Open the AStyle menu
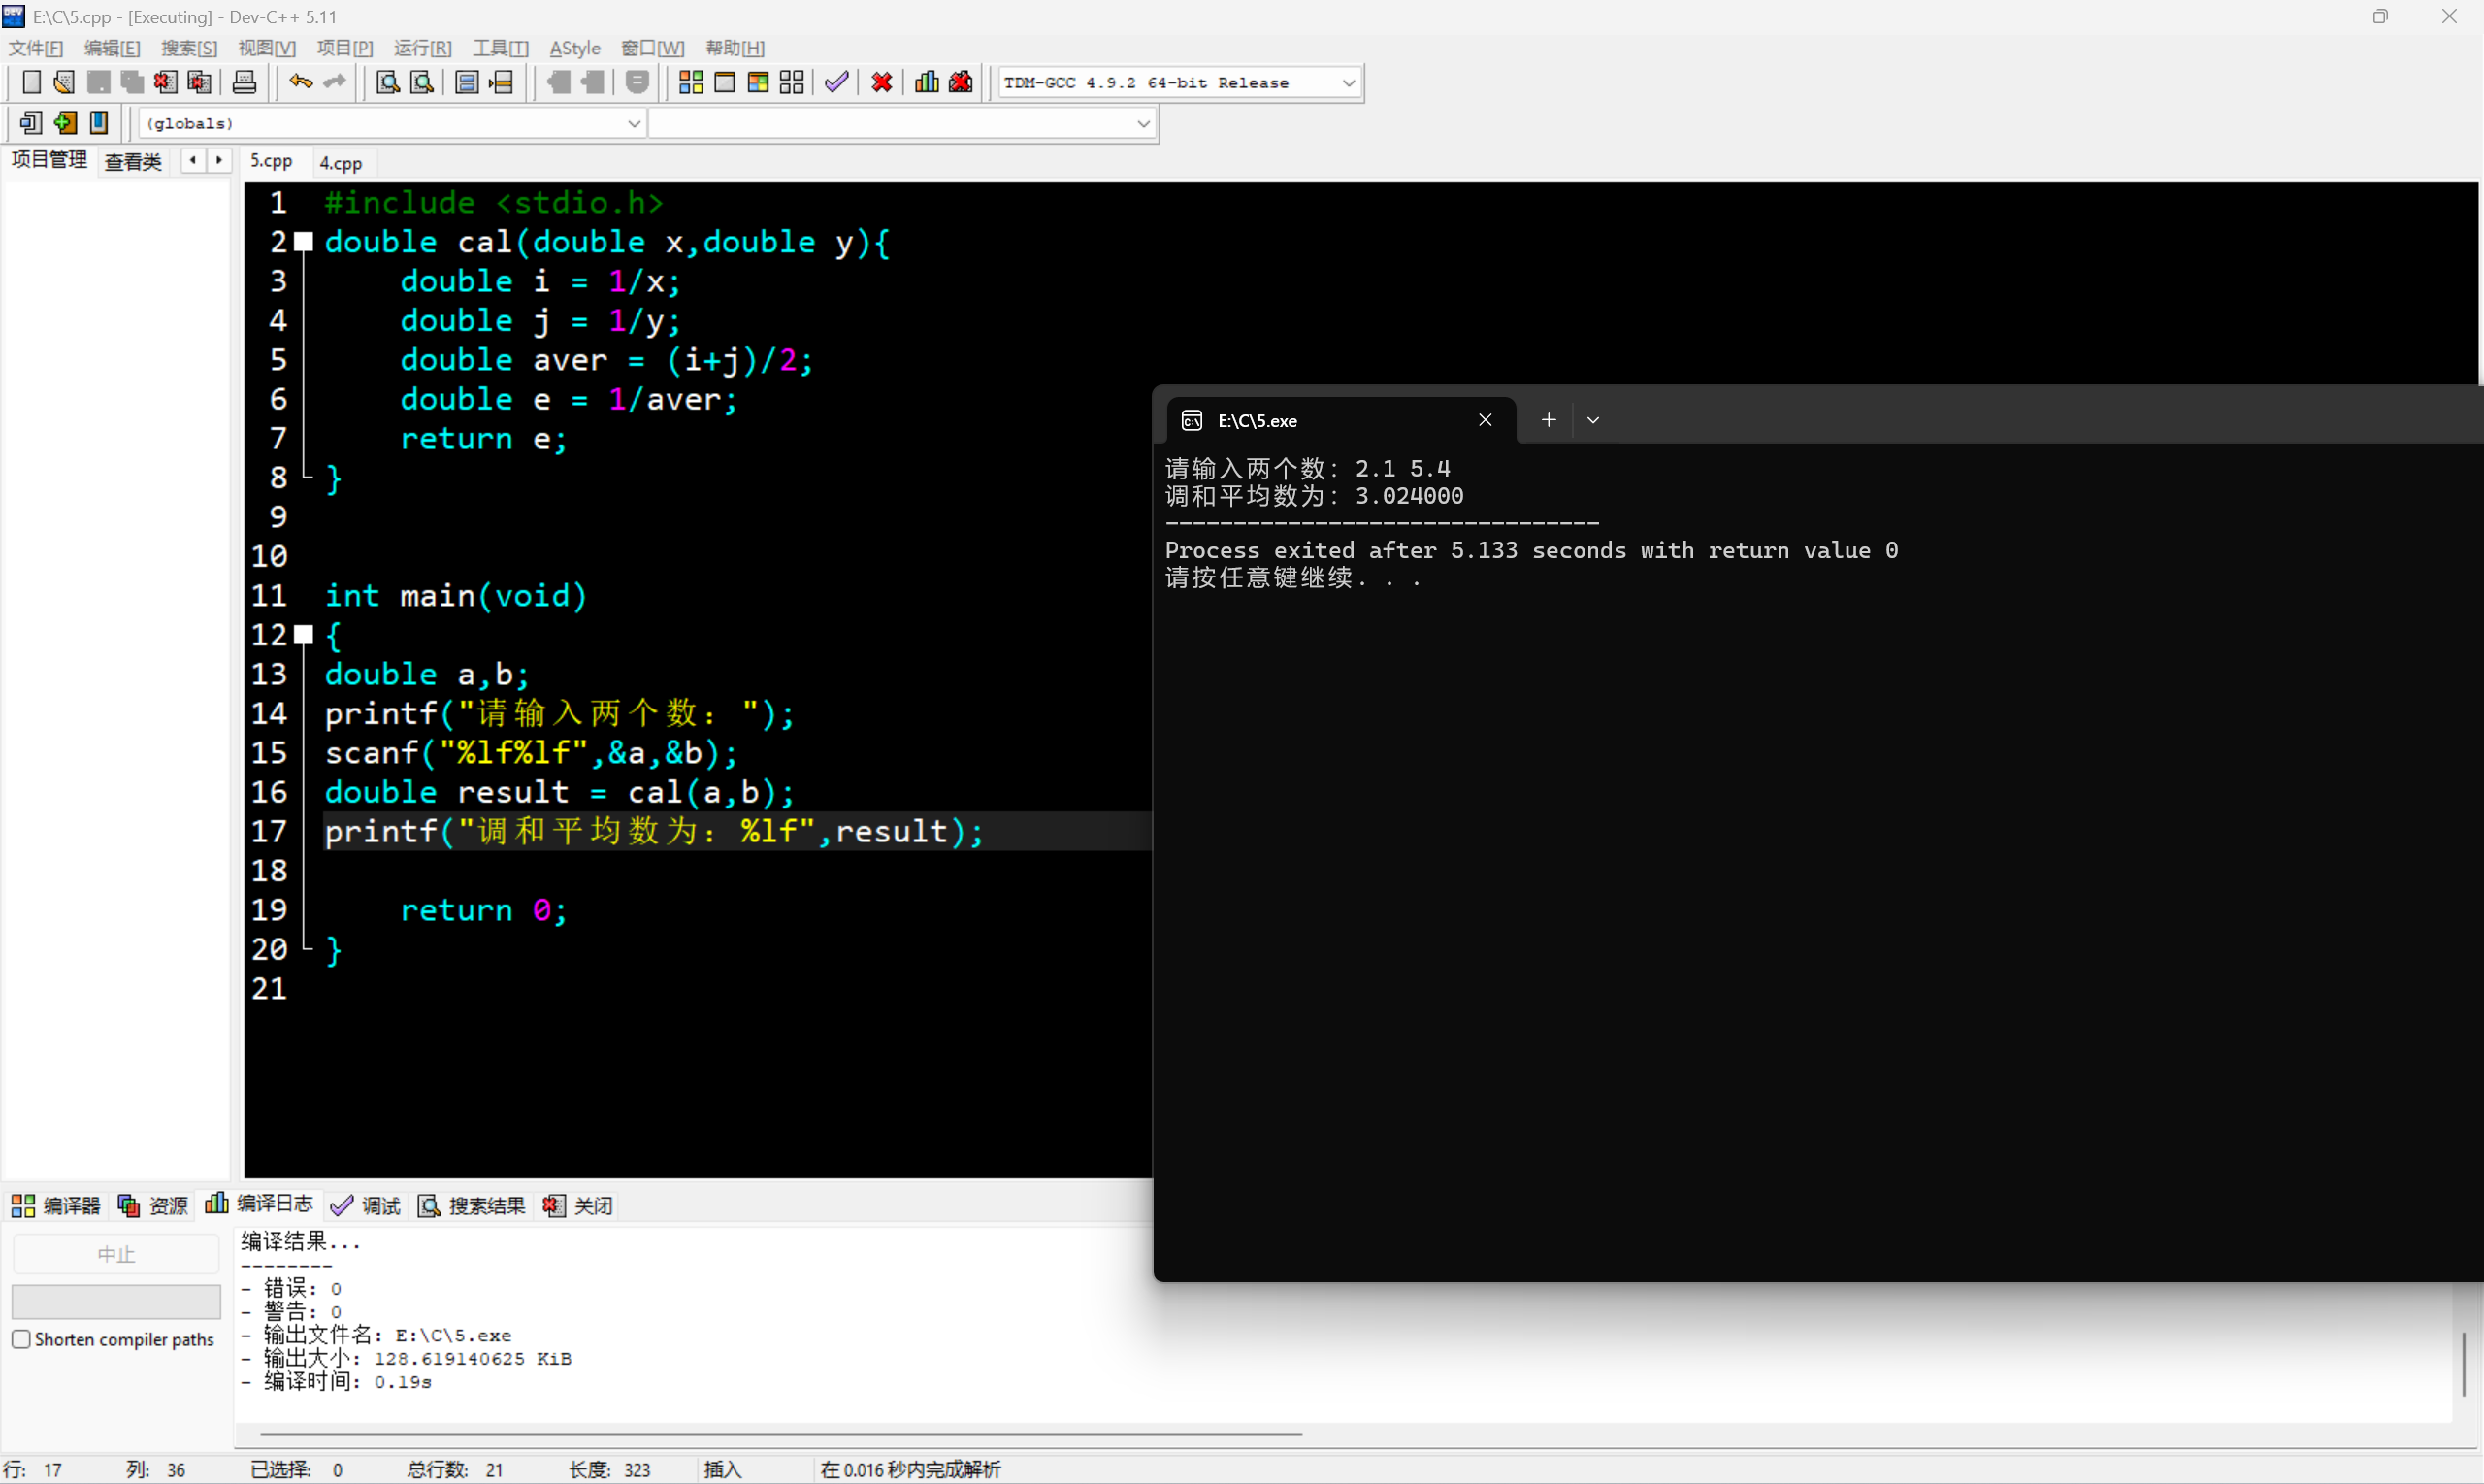The width and height of the screenshot is (2484, 1484). coord(574,48)
